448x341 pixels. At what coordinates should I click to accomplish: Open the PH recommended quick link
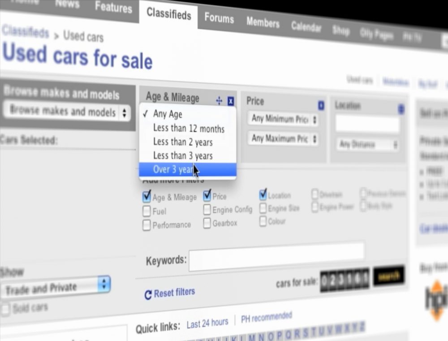(x=266, y=317)
